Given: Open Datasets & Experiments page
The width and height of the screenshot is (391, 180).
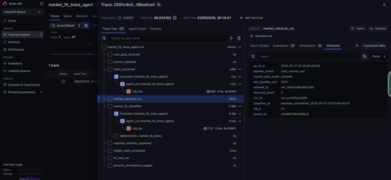Looking at the screenshot, I should (x=24, y=85).
